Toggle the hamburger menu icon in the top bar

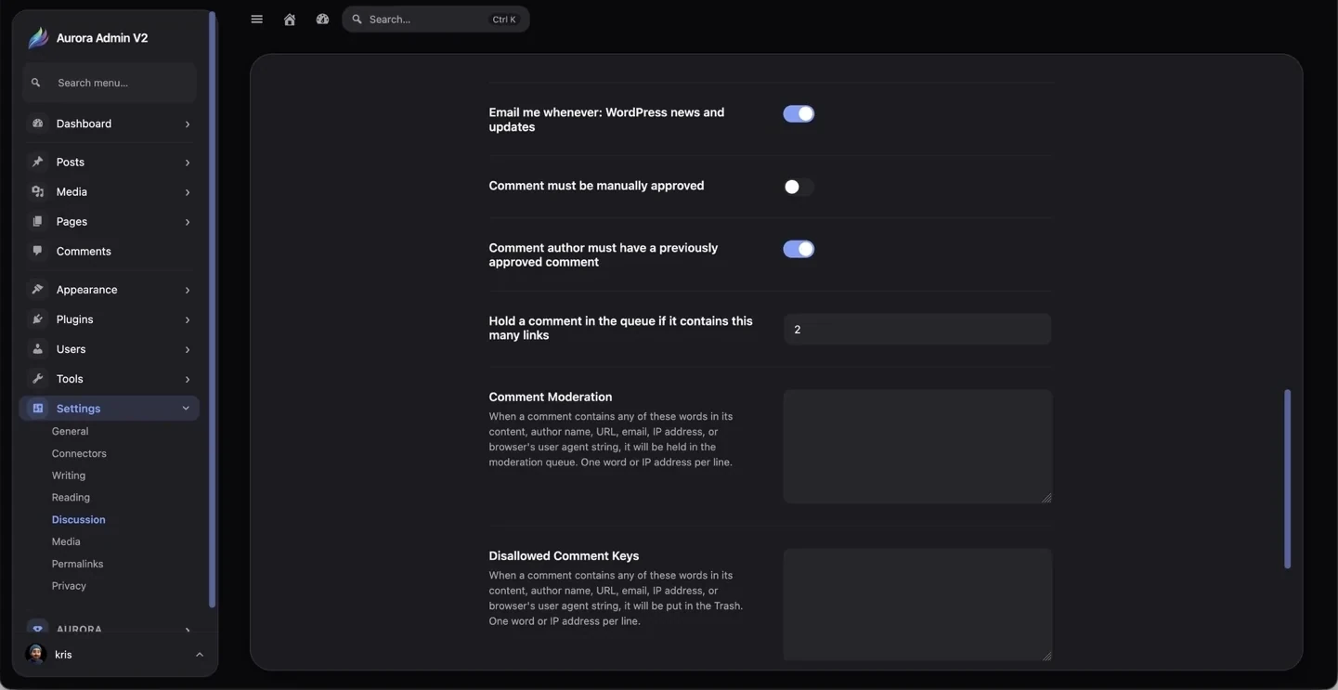point(257,20)
